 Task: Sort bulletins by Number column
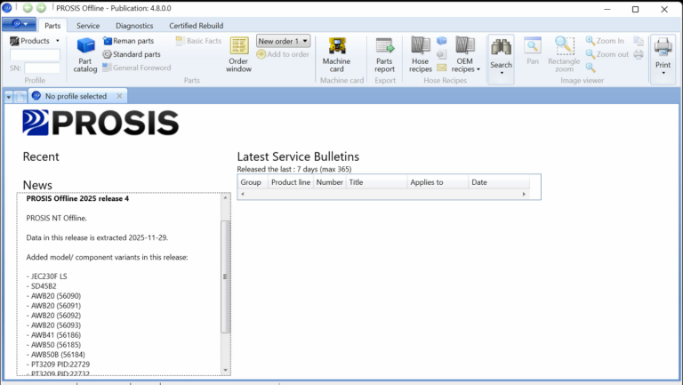(329, 182)
